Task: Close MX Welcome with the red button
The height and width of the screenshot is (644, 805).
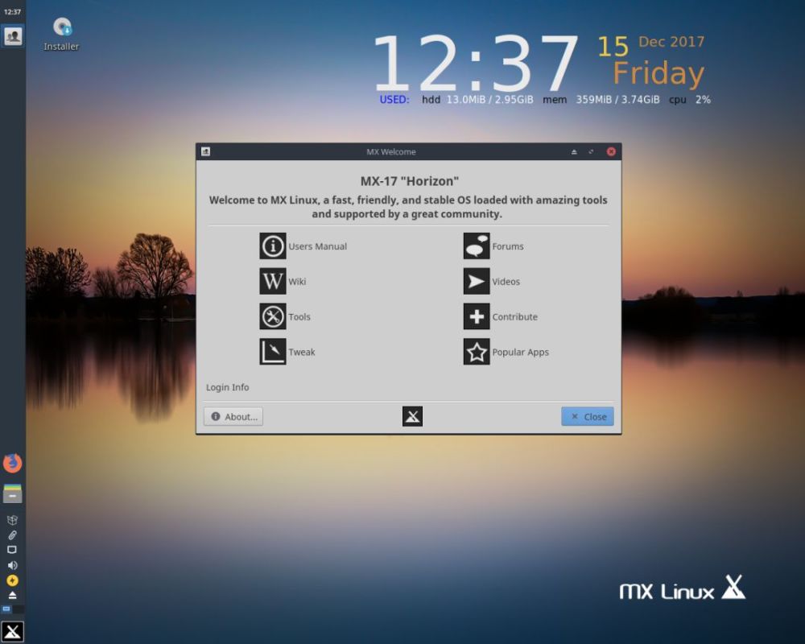Action: 611,151
